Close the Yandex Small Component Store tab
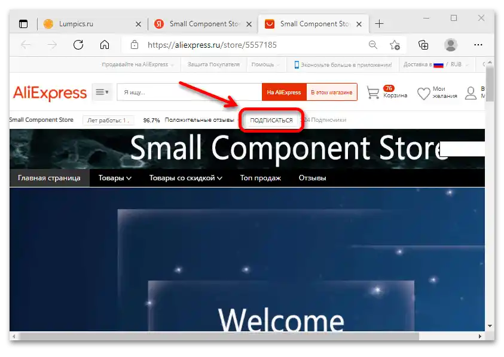The height and width of the screenshot is (357, 504). 249,24
